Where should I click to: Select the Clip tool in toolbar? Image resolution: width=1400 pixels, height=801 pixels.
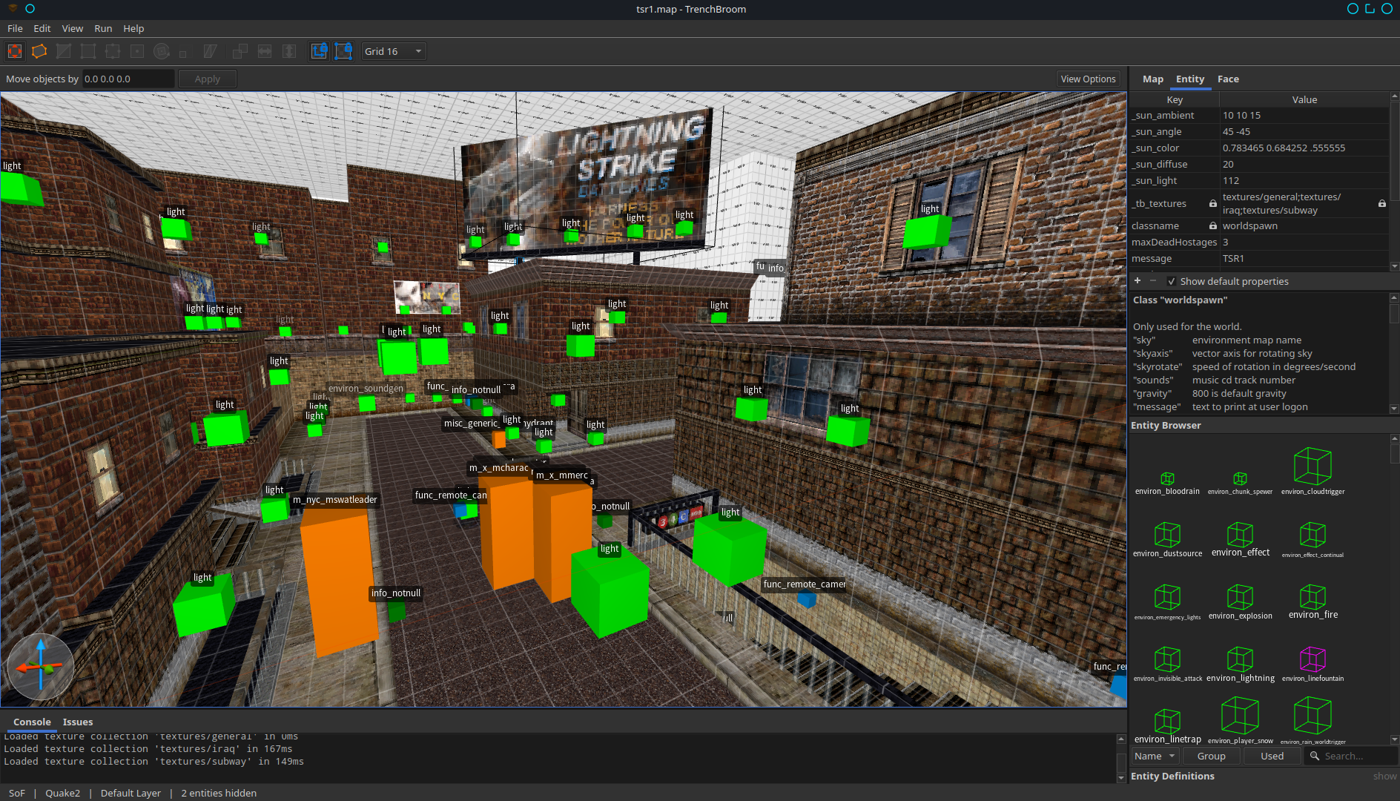[64, 51]
